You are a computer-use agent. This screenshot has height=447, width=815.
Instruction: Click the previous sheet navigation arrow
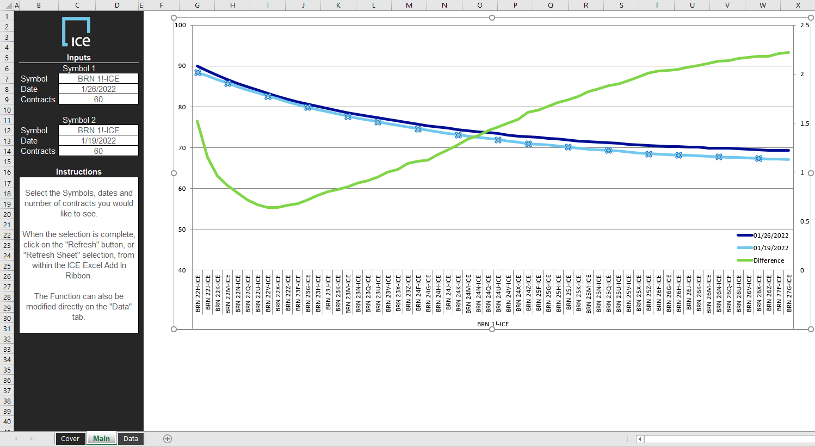pos(17,438)
